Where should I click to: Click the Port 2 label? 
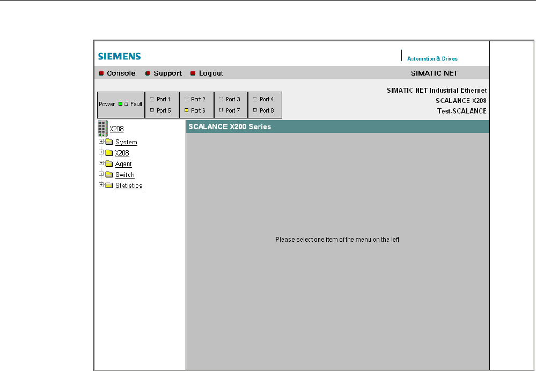[199, 99]
